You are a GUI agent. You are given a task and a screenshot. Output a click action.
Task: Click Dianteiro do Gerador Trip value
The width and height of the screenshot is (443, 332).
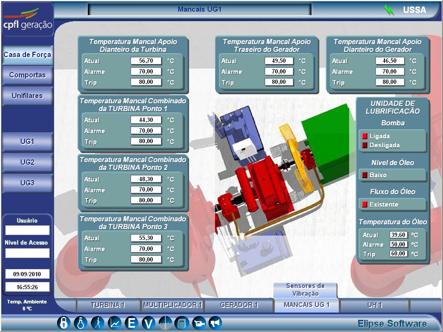[390, 82]
